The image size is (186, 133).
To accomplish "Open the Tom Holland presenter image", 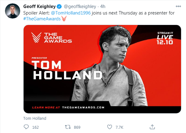I will click(102, 69).
